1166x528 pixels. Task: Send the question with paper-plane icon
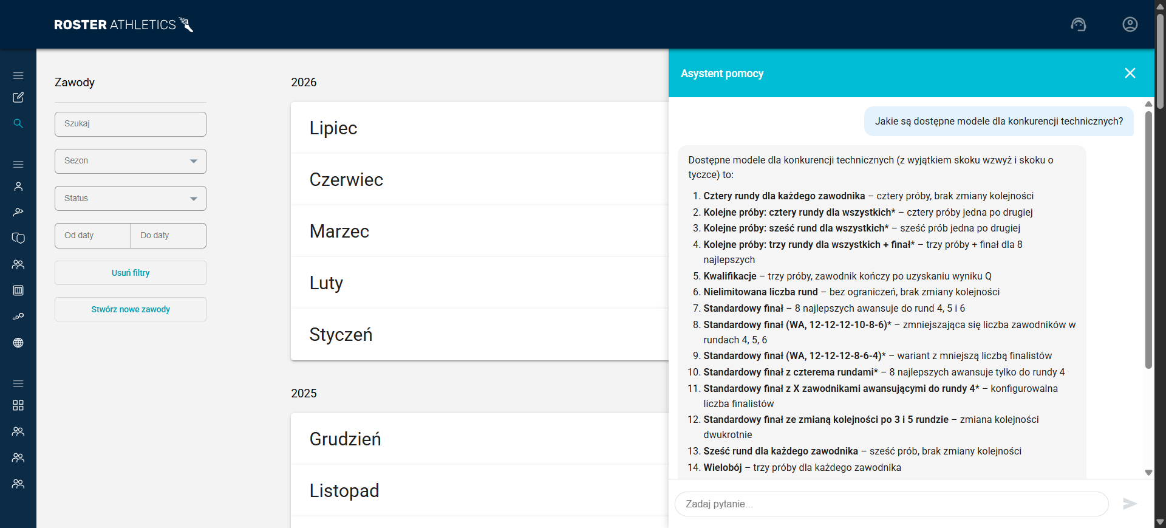point(1130,504)
